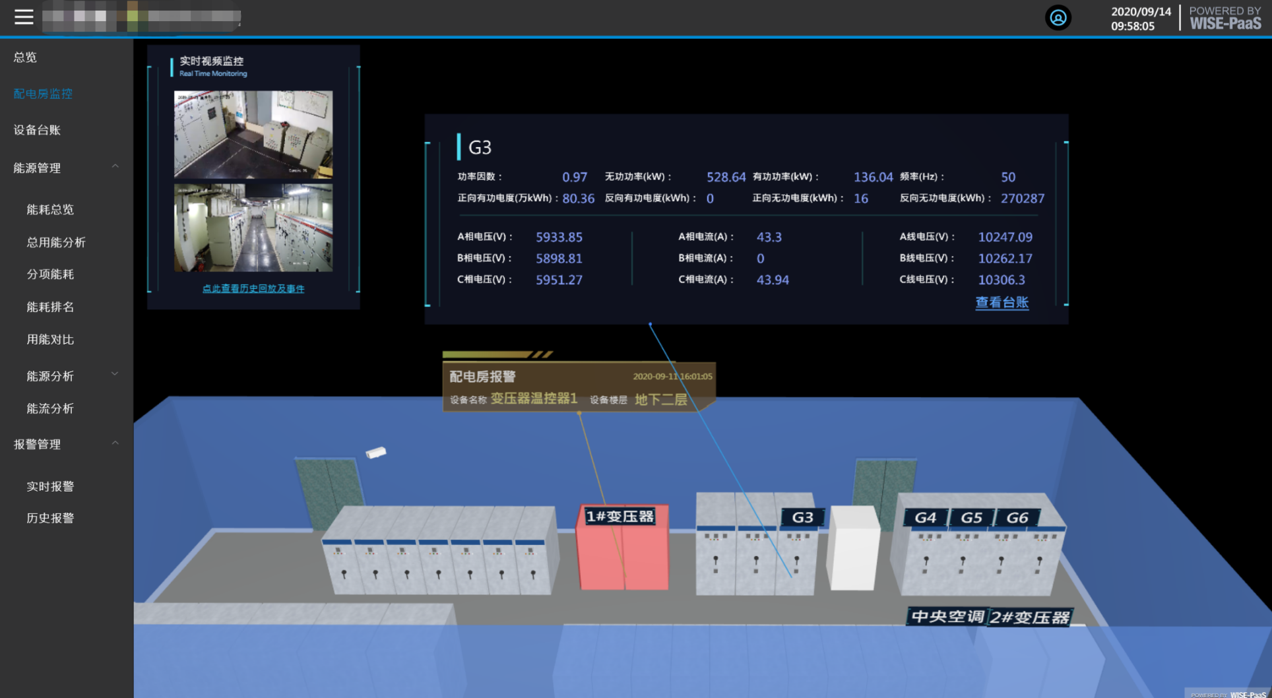Viewport: 1272px width, 698px height.
Task: Click the 2#变压器 label
Action: [1029, 618]
